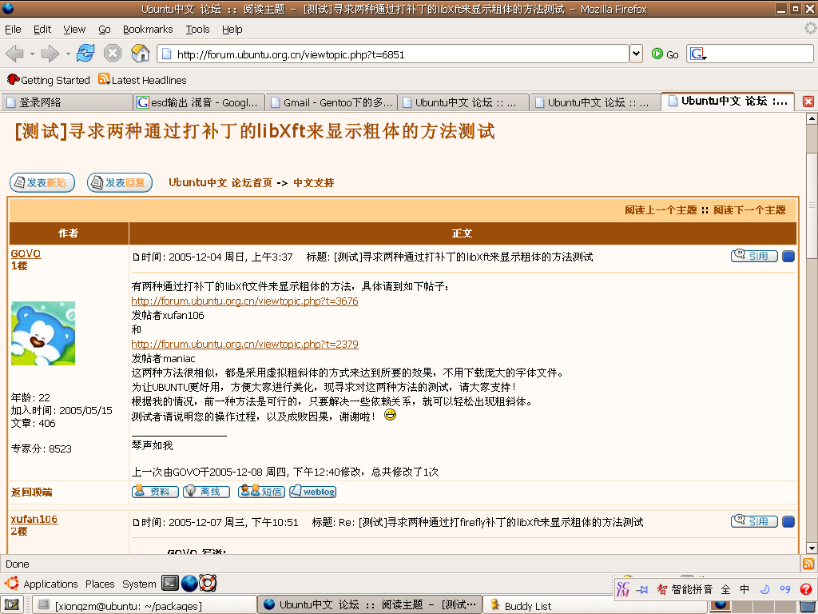The width and height of the screenshot is (818, 614).
Task: Open the Help menu
Action: [232, 30]
